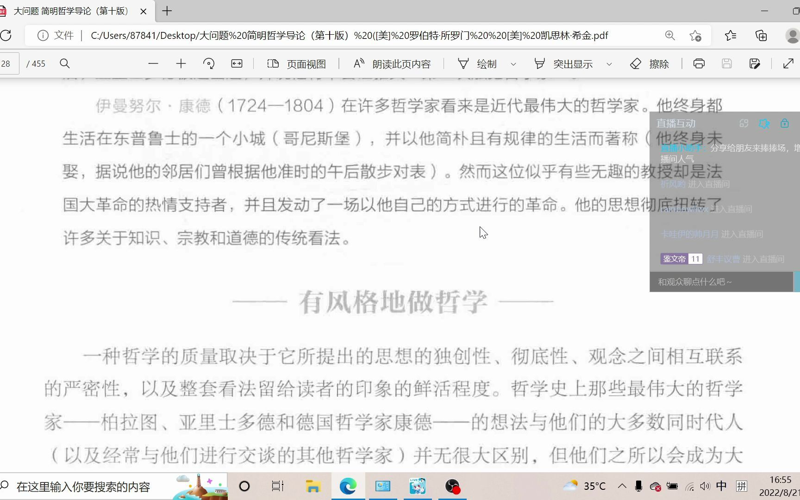Image resolution: width=800 pixels, height=500 pixels.
Task: Close the 大问题 PDF browser tab
Action: (x=144, y=11)
